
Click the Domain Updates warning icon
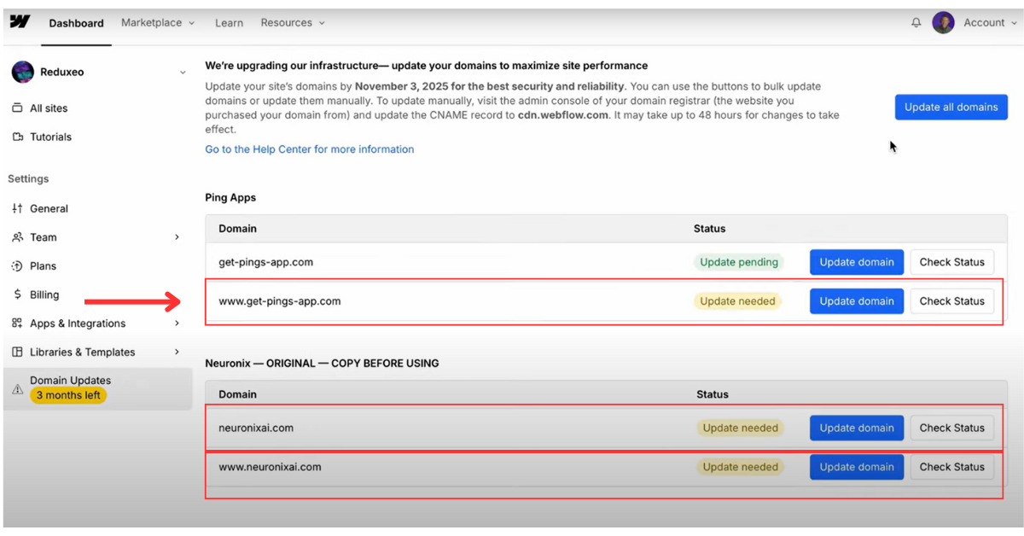point(17,389)
